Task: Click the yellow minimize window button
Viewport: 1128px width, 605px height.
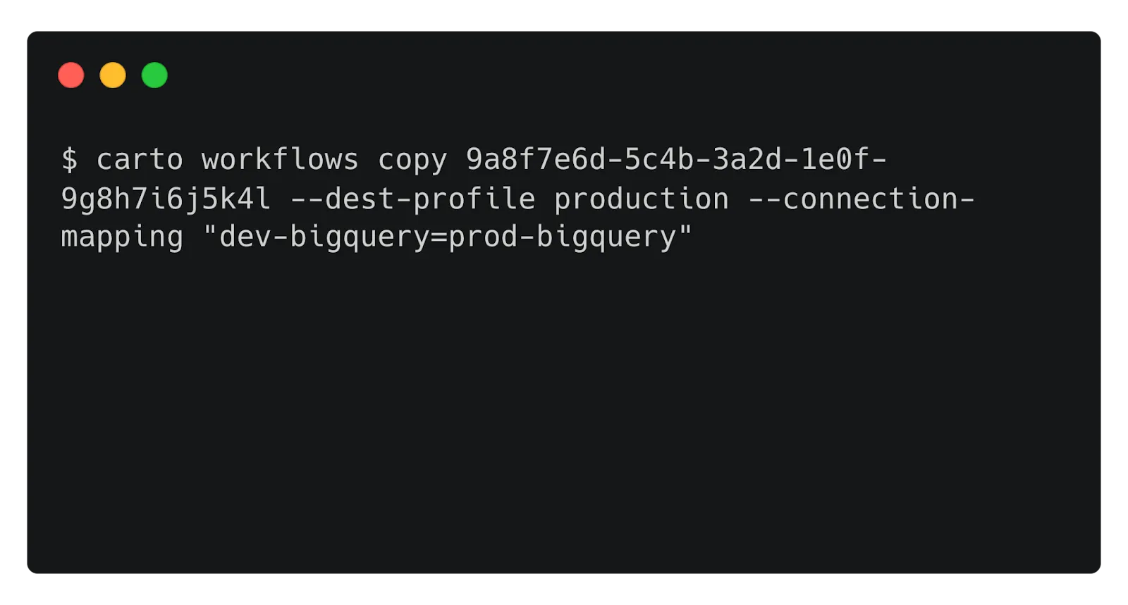Action: tap(113, 75)
